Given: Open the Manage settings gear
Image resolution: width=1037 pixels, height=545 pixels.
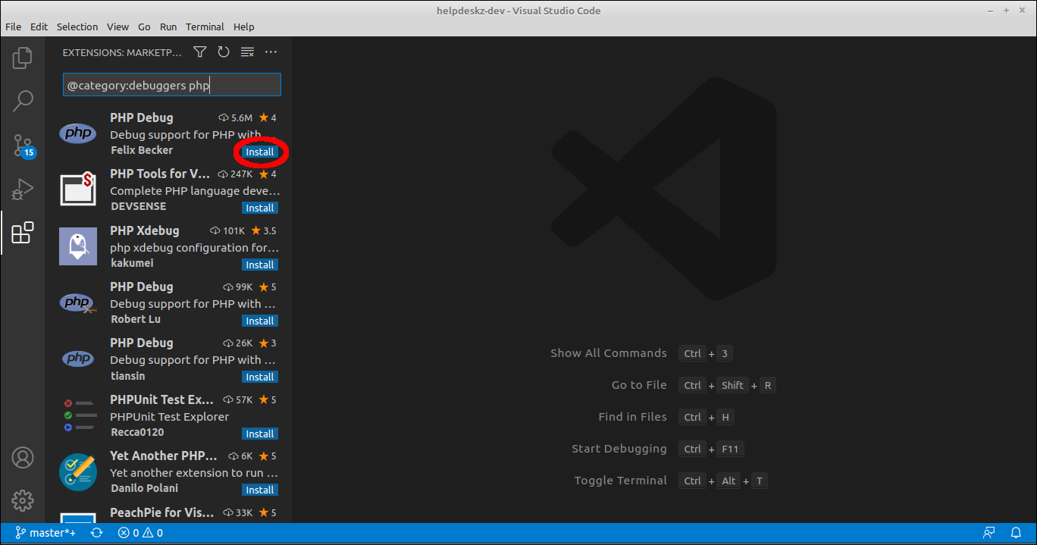Looking at the screenshot, I should pos(22,500).
